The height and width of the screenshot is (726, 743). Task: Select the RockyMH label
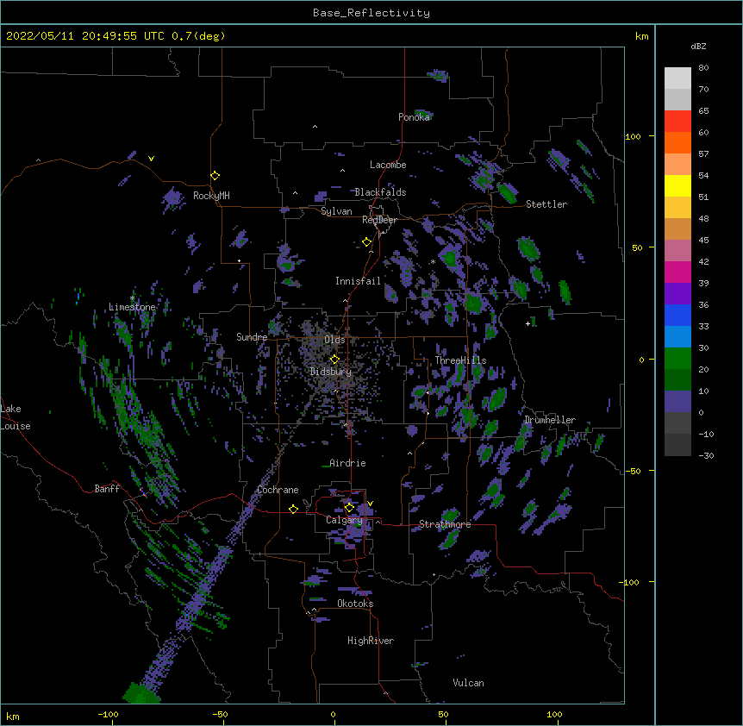click(211, 196)
